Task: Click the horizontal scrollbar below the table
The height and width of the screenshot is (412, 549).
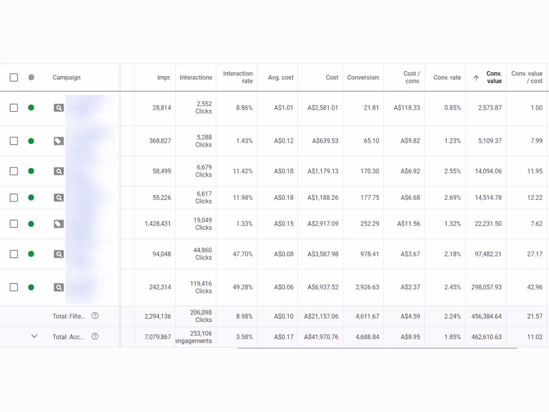Action: (377, 348)
